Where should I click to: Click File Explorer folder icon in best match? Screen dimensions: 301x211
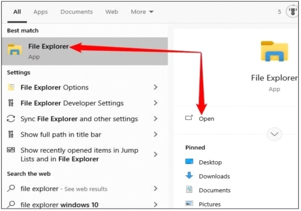(15, 50)
